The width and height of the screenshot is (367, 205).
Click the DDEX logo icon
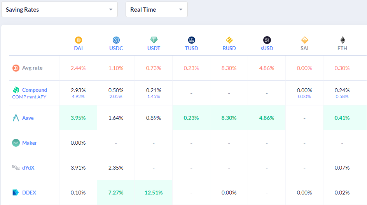point(16,193)
